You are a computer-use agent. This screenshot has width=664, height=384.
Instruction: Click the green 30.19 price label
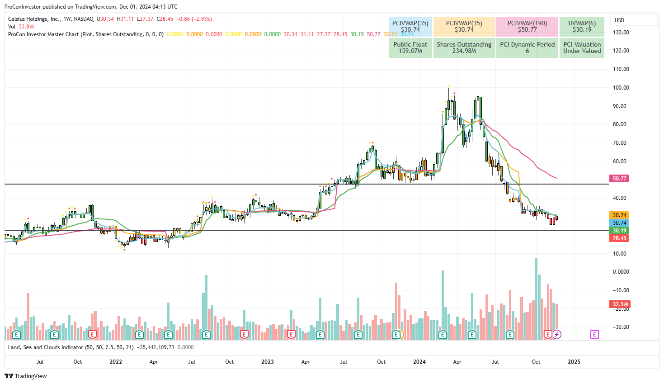click(x=619, y=231)
